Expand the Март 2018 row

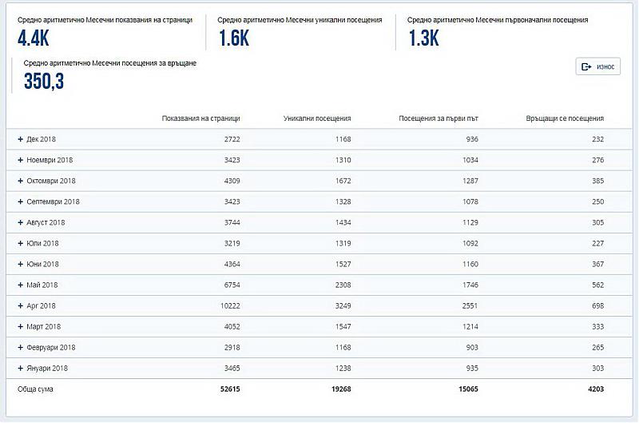coord(21,326)
